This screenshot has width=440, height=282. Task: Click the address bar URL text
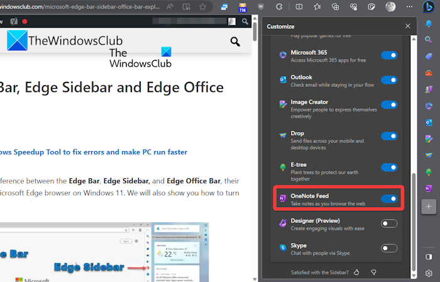80,7
